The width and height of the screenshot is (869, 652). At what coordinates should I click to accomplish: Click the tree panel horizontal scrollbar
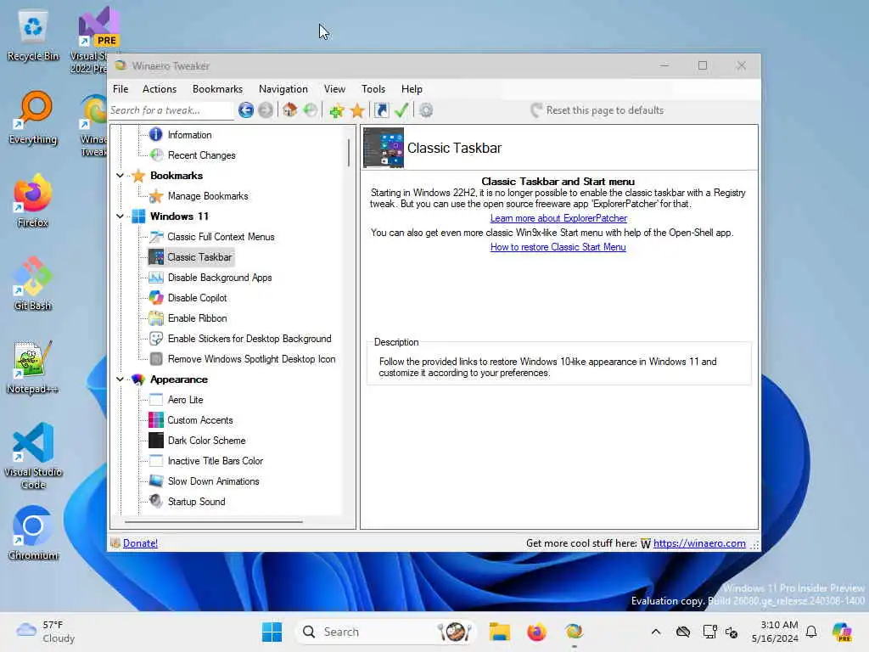(x=214, y=522)
